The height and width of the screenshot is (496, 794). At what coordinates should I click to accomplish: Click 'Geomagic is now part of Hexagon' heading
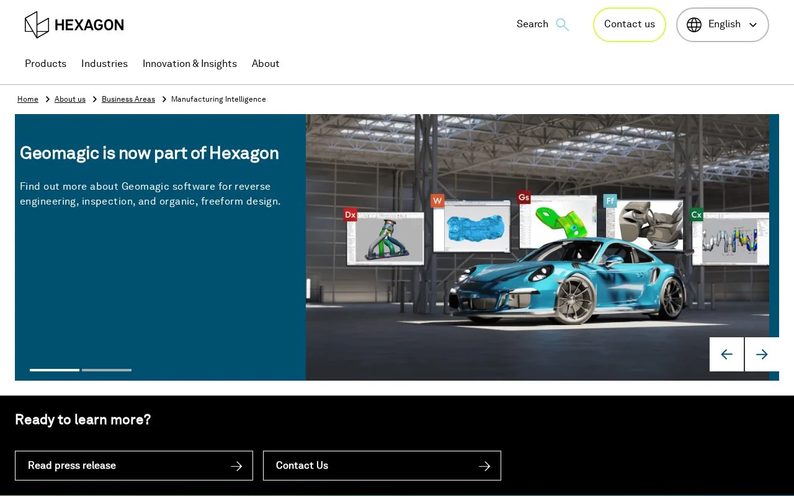click(x=149, y=153)
